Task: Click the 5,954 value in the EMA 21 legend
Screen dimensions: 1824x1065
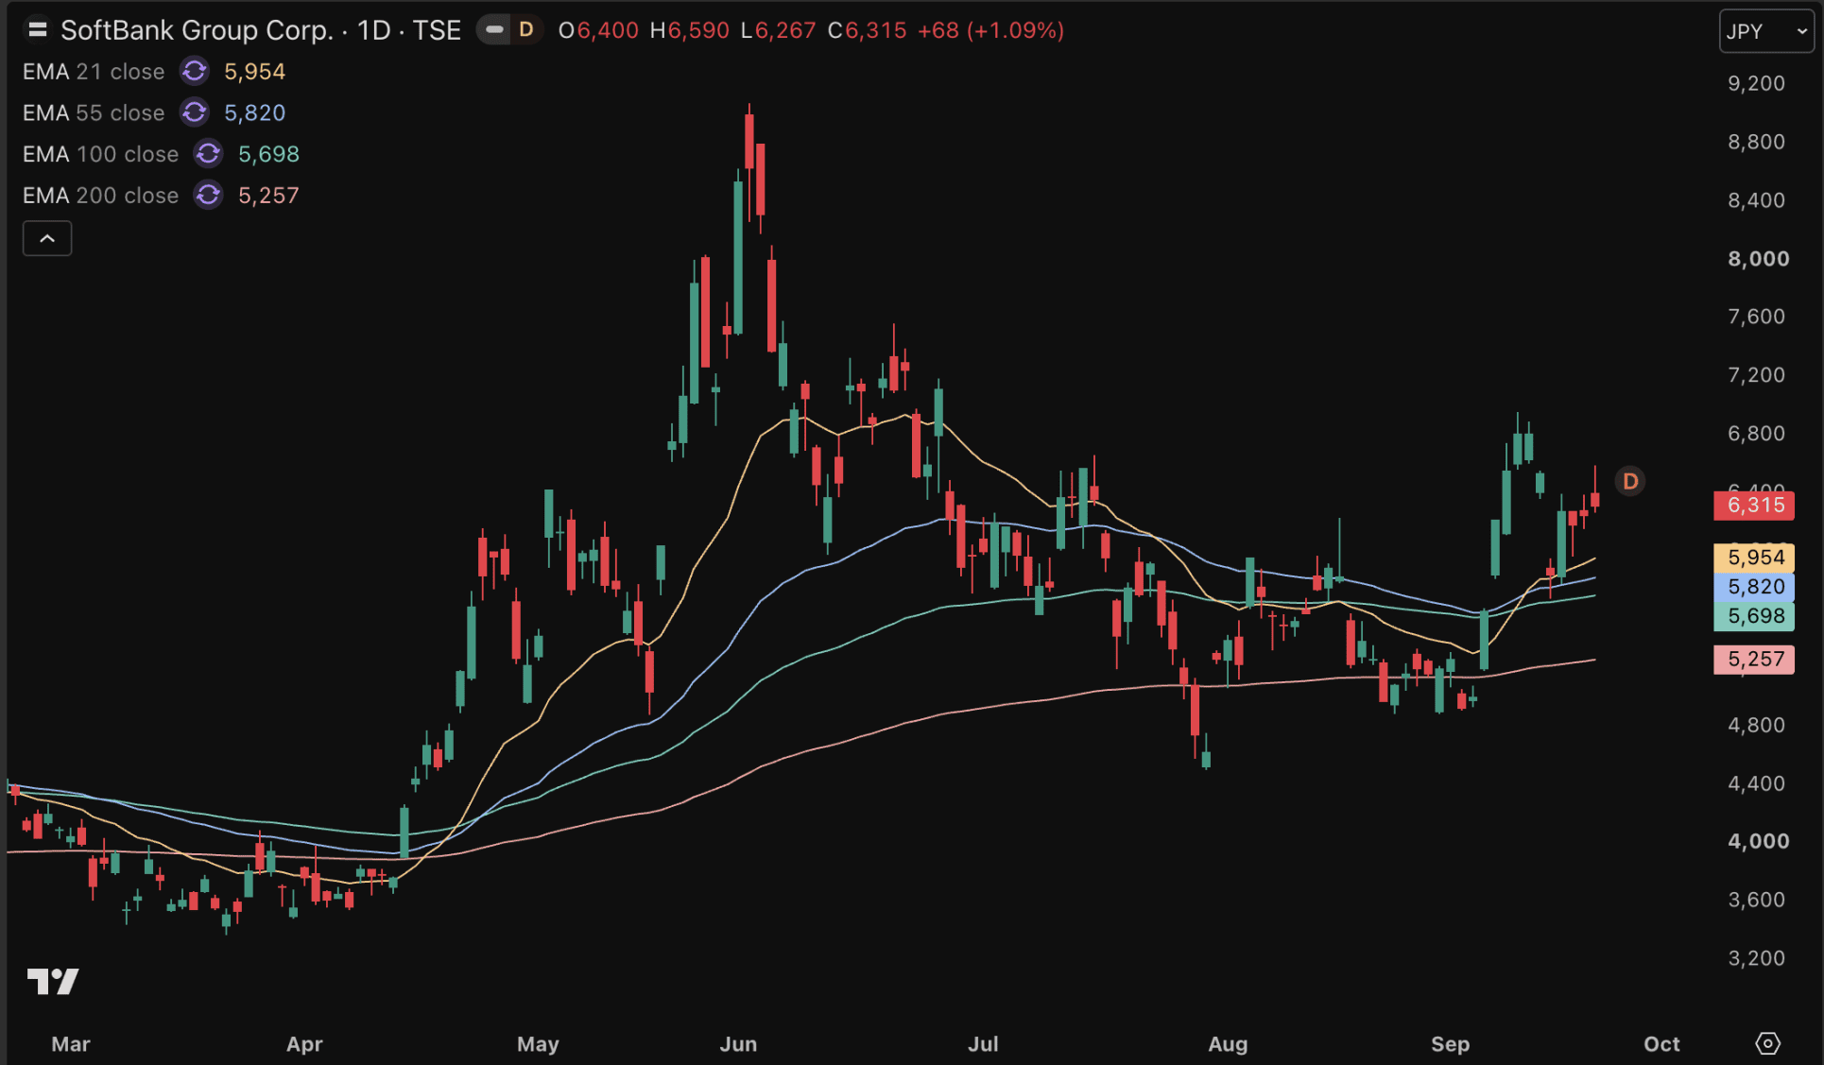Action: [x=254, y=72]
